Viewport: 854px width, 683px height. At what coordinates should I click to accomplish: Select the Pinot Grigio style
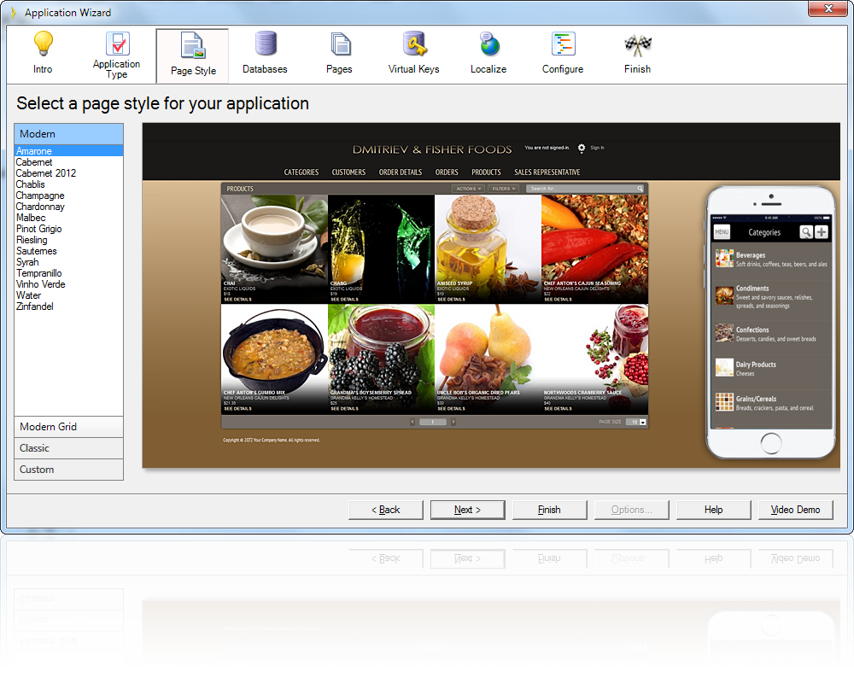click(39, 229)
